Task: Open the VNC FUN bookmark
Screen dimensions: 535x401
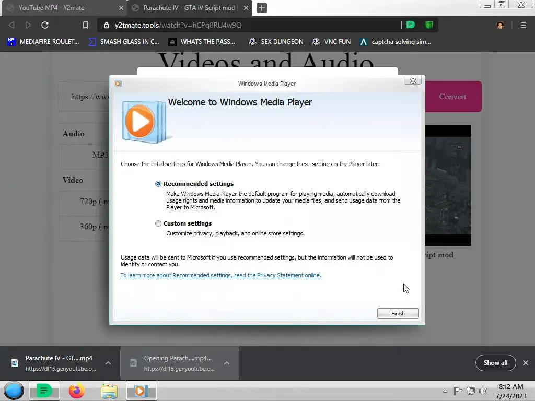Action: pyautogui.click(x=331, y=42)
